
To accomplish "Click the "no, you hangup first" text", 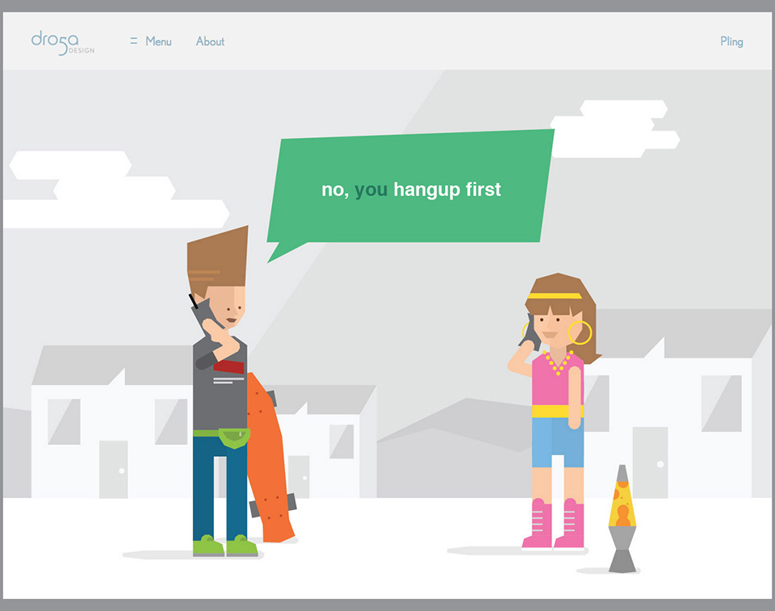I will click(411, 190).
